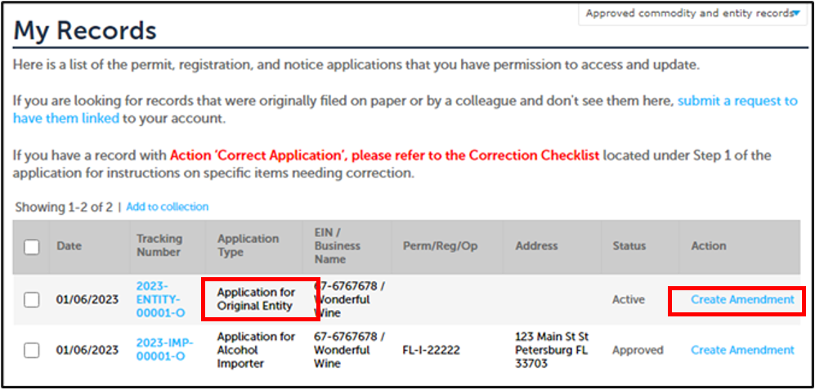
Task: Click the 'submit a request to have them linked' link
Action: [x=737, y=101]
